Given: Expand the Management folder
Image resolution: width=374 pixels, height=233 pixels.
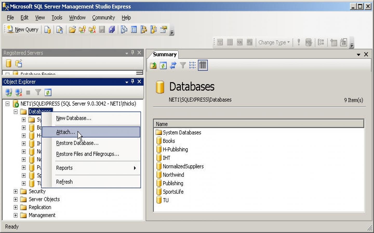Looking at the screenshot, I should point(16,215).
